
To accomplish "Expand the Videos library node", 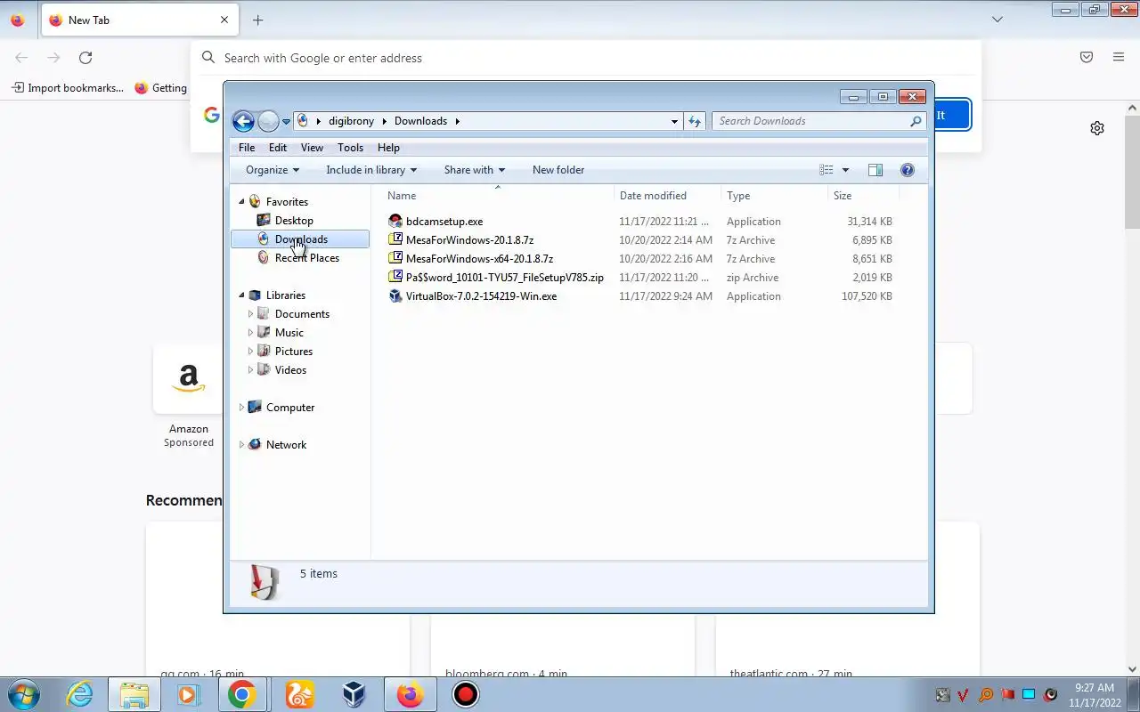I will point(250,370).
